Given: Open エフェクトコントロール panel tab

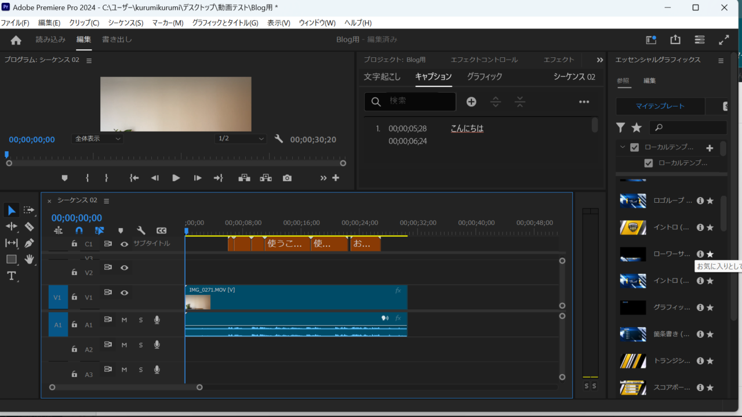Looking at the screenshot, I should 484,60.
